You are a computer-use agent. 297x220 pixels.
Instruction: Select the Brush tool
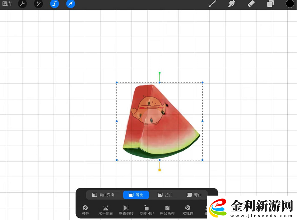pos(212,4)
